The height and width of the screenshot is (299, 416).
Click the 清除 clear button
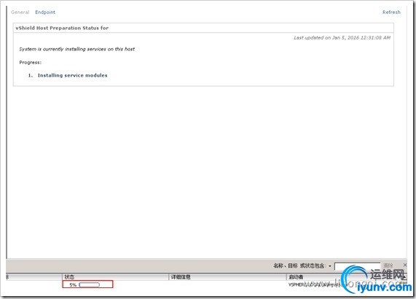[x=388, y=265]
